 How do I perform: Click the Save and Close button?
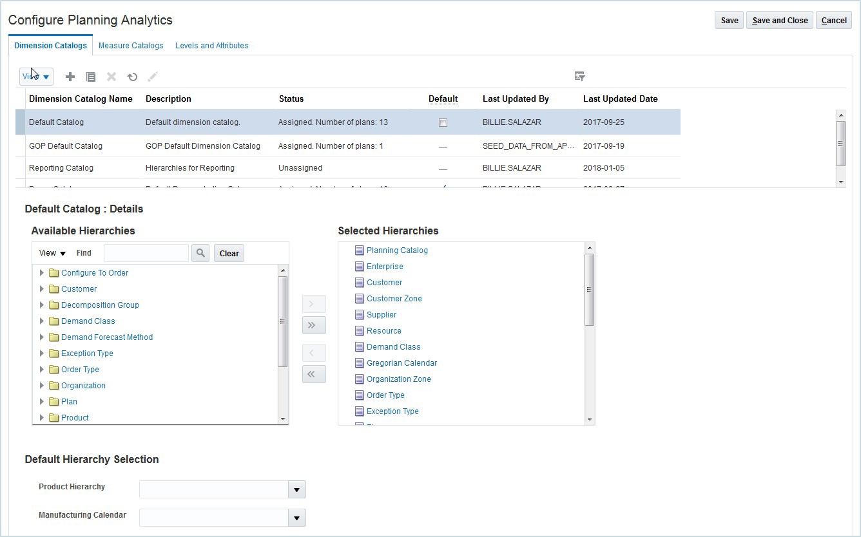[x=779, y=20]
